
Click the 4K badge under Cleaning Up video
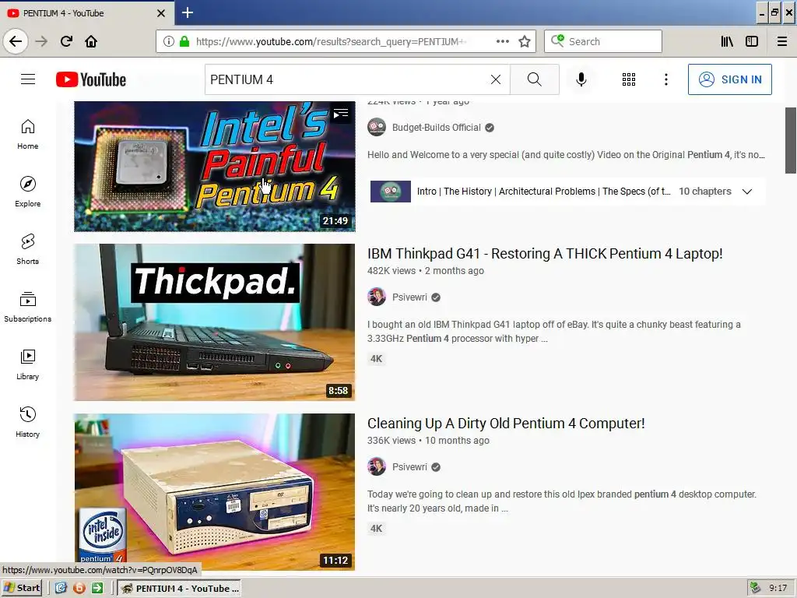(376, 529)
